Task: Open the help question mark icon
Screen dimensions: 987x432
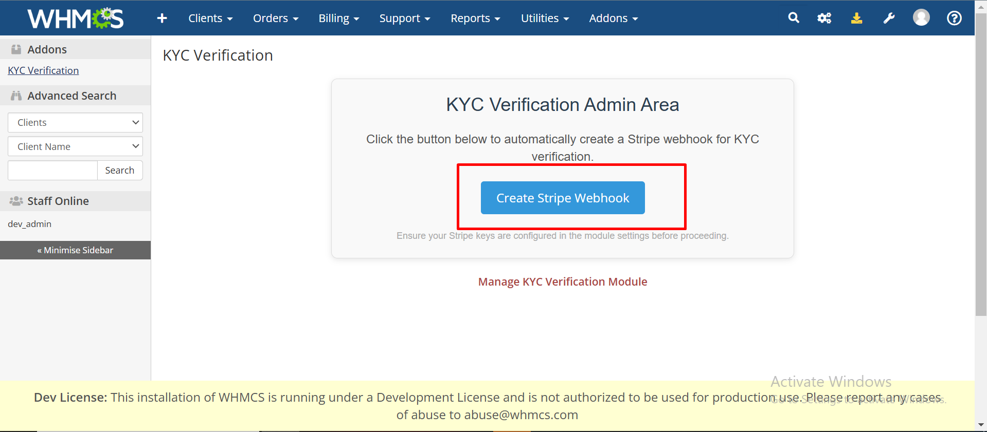Action: click(x=954, y=18)
